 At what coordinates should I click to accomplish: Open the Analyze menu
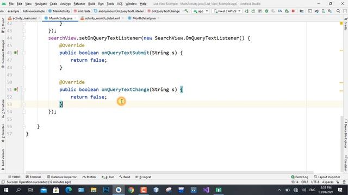tap(65, 4)
